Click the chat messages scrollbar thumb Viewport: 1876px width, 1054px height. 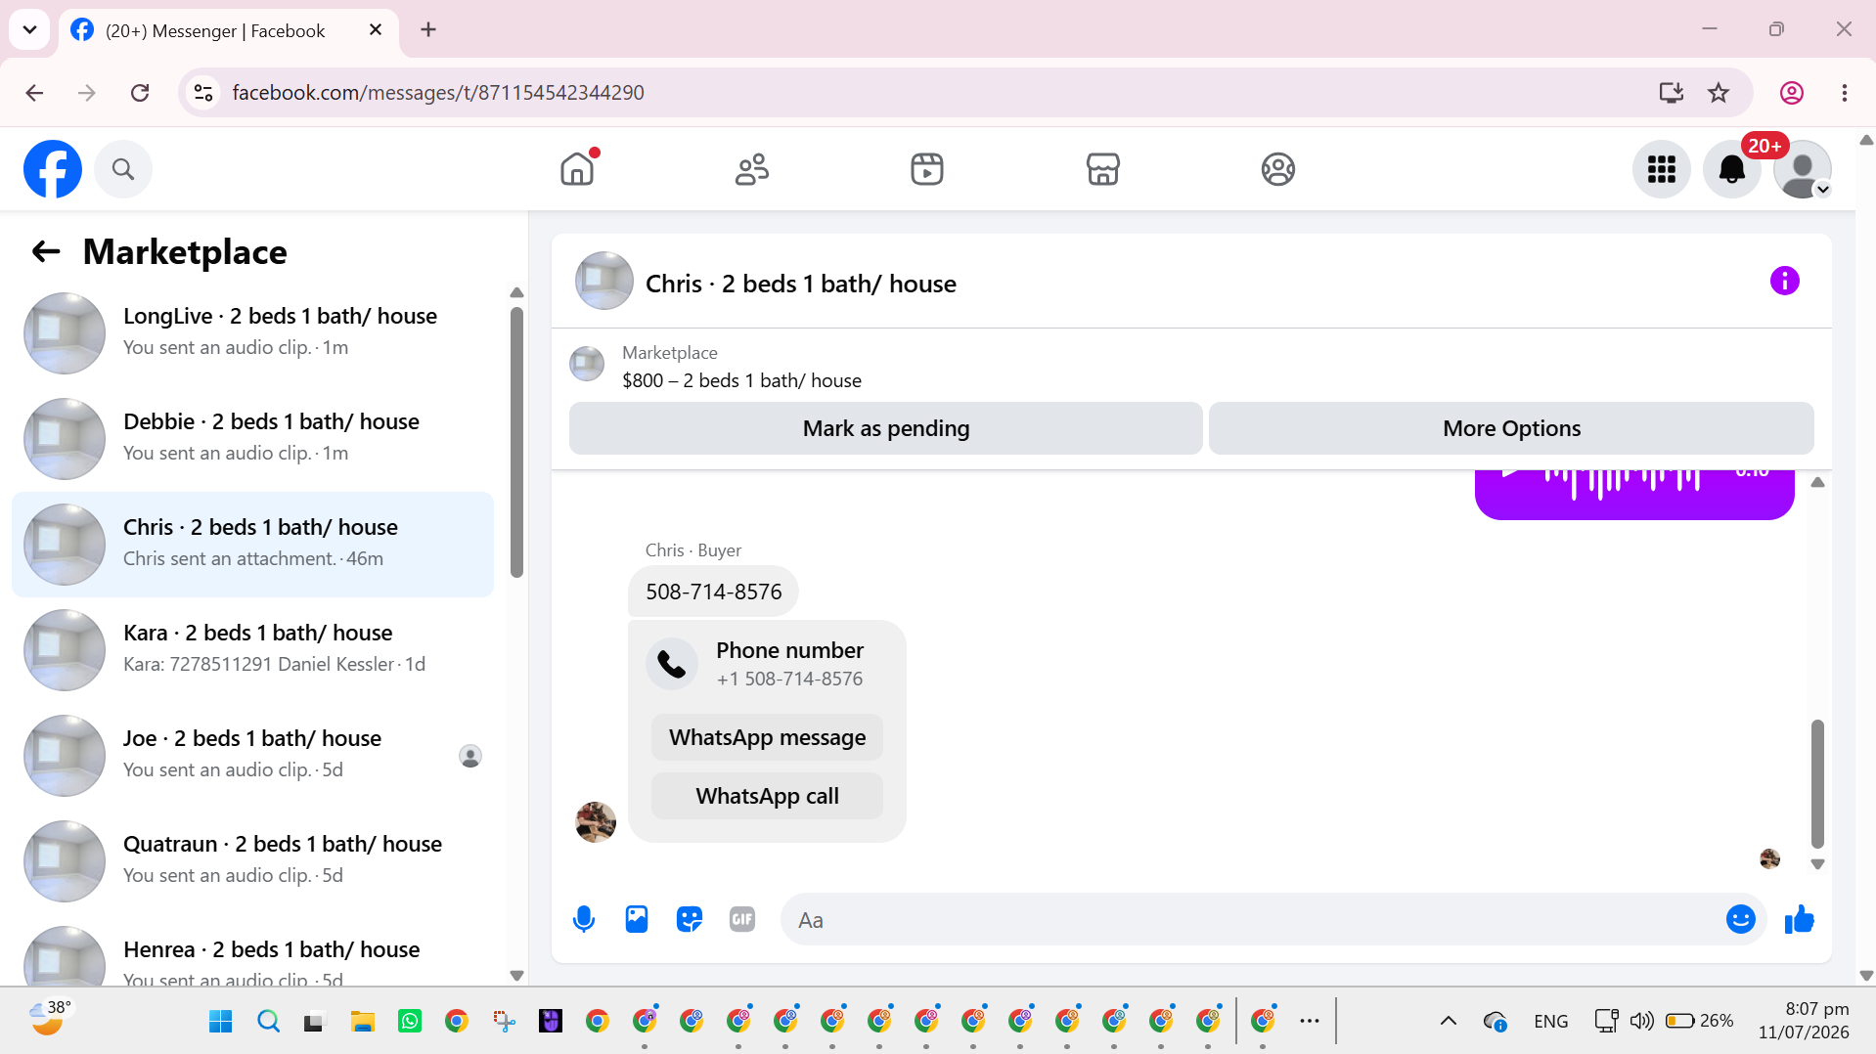point(1817,783)
